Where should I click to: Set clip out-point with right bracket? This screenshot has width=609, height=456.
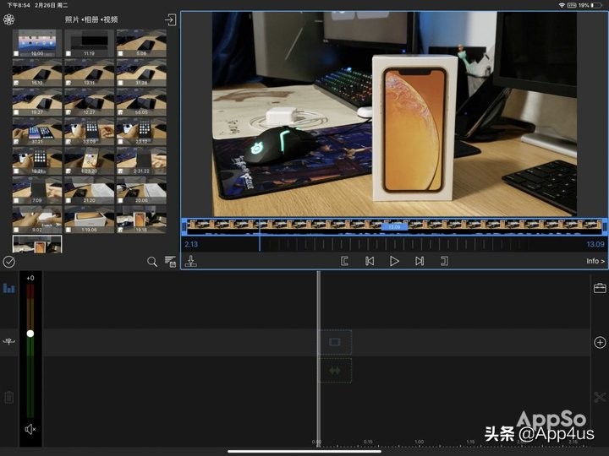point(445,261)
